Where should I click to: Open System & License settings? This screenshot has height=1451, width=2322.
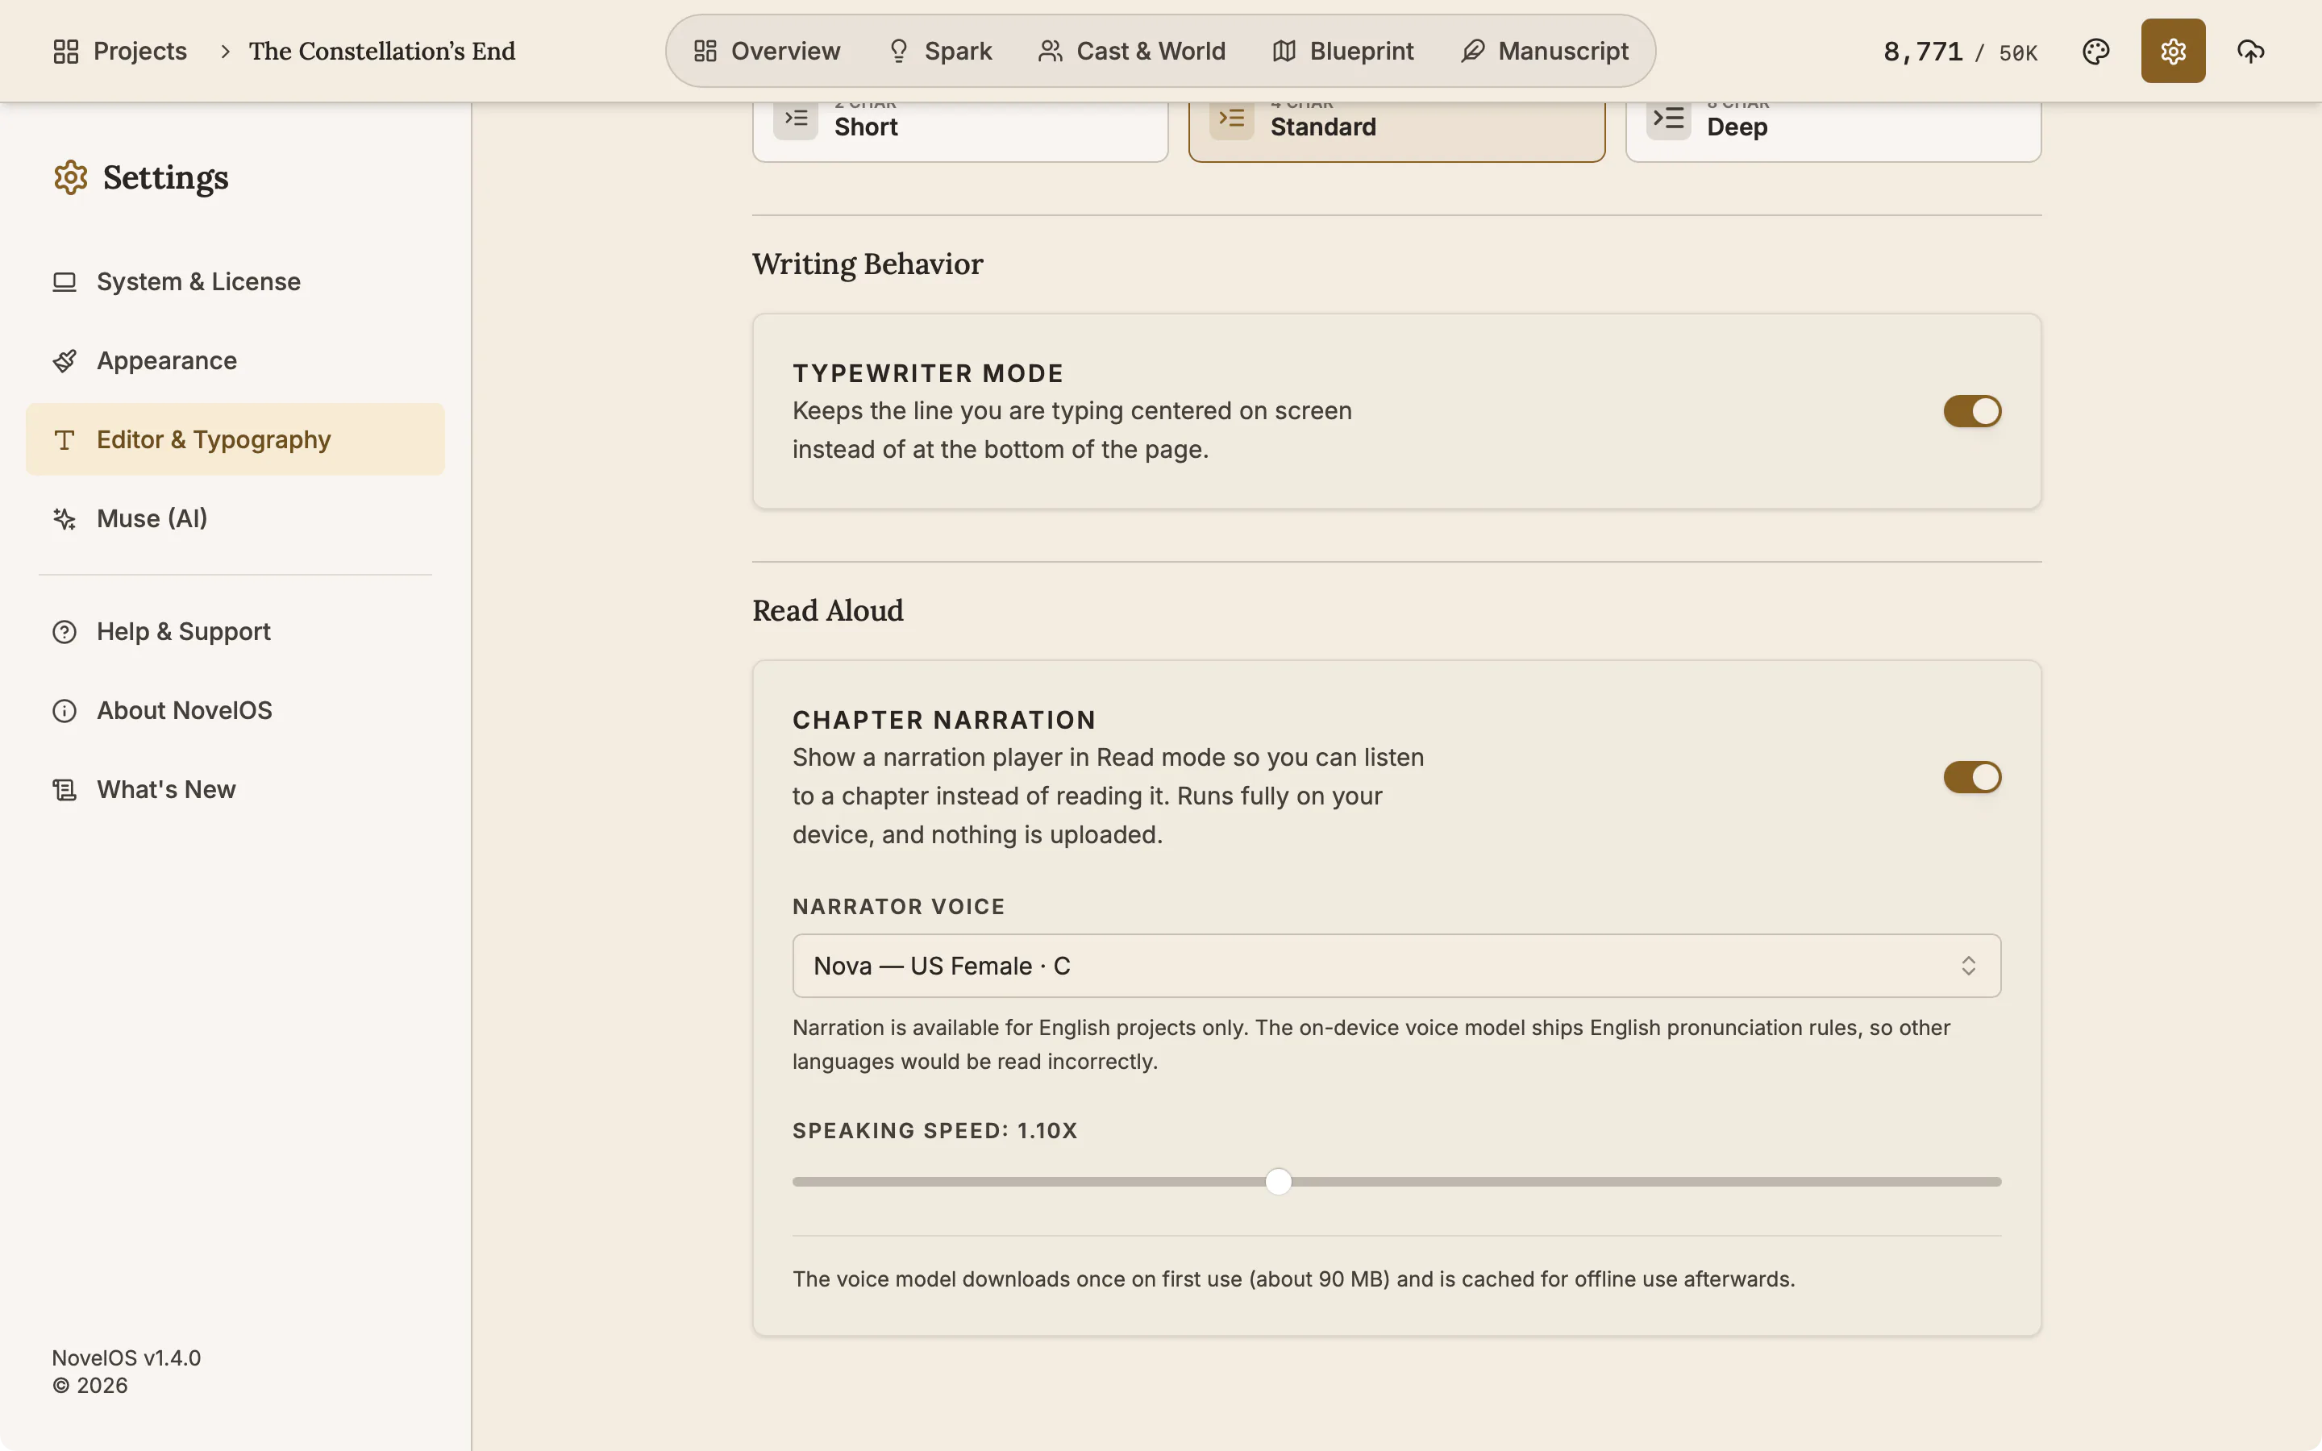click(x=235, y=282)
